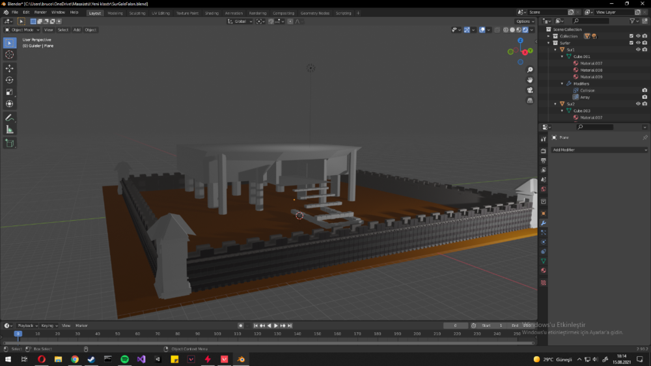Open the Object Mode dropdown

click(22, 30)
